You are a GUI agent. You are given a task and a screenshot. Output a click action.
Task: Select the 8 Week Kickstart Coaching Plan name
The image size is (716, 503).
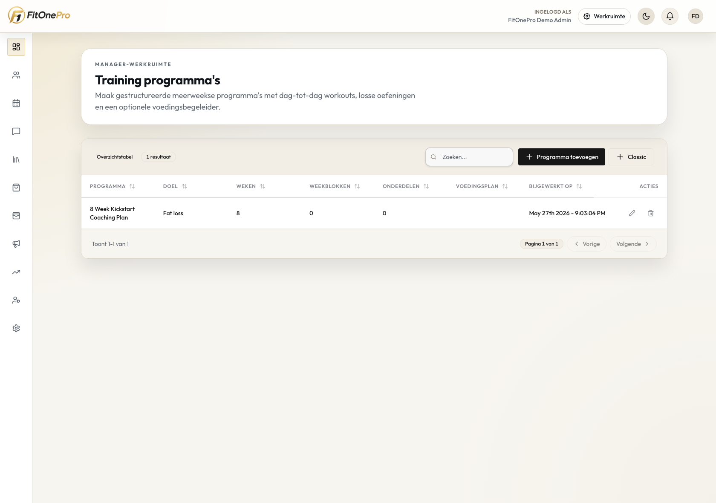click(x=112, y=213)
